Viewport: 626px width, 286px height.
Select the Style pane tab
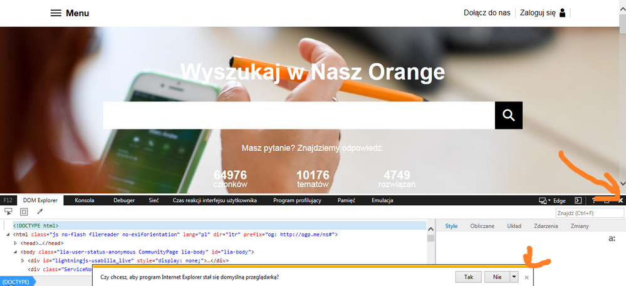click(451, 226)
